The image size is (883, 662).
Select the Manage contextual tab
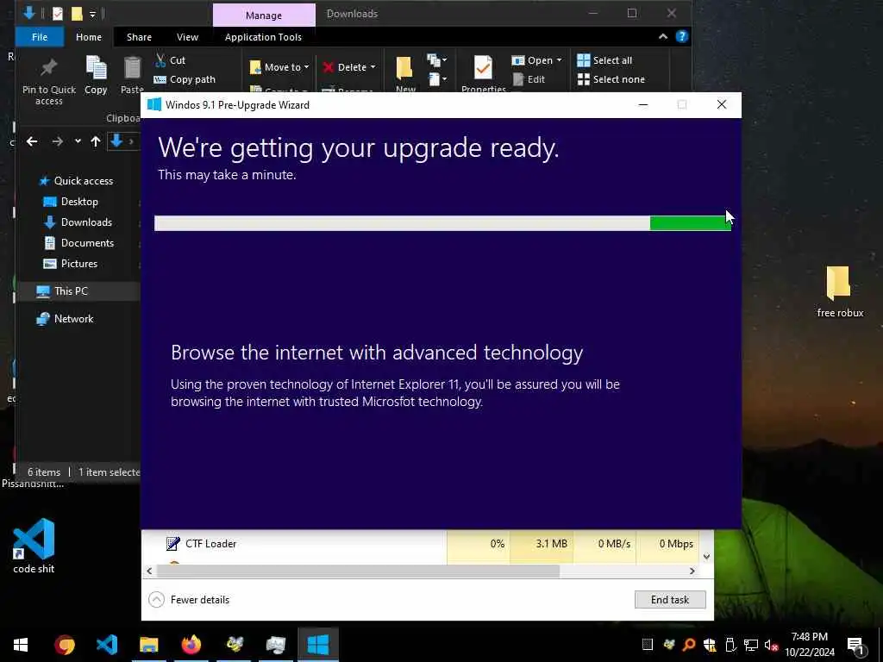pyautogui.click(x=264, y=16)
